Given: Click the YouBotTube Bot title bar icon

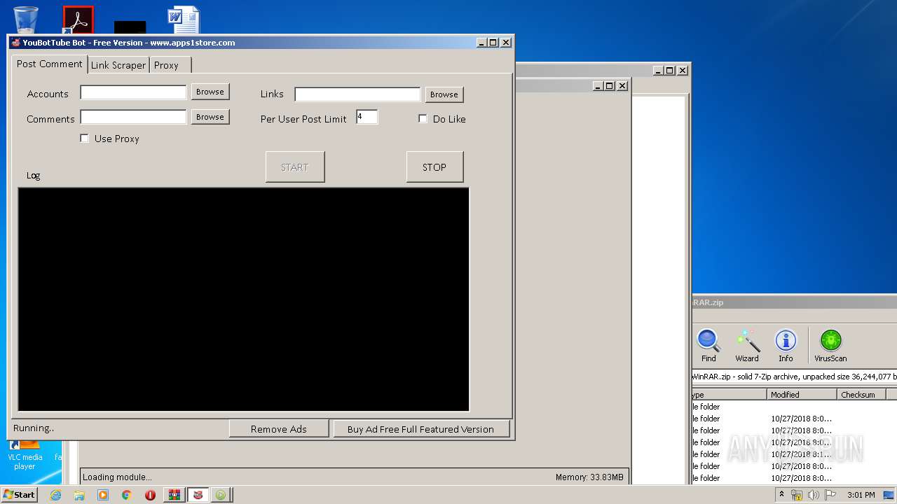Looking at the screenshot, I should [x=15, y=43].
